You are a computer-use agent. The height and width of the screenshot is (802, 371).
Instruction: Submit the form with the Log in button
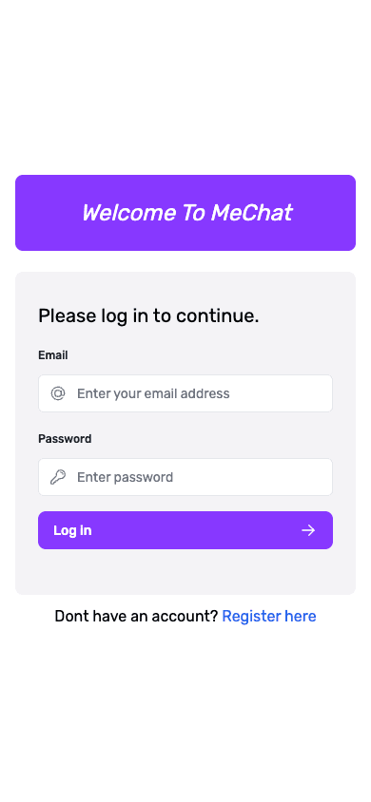point(185,530)
